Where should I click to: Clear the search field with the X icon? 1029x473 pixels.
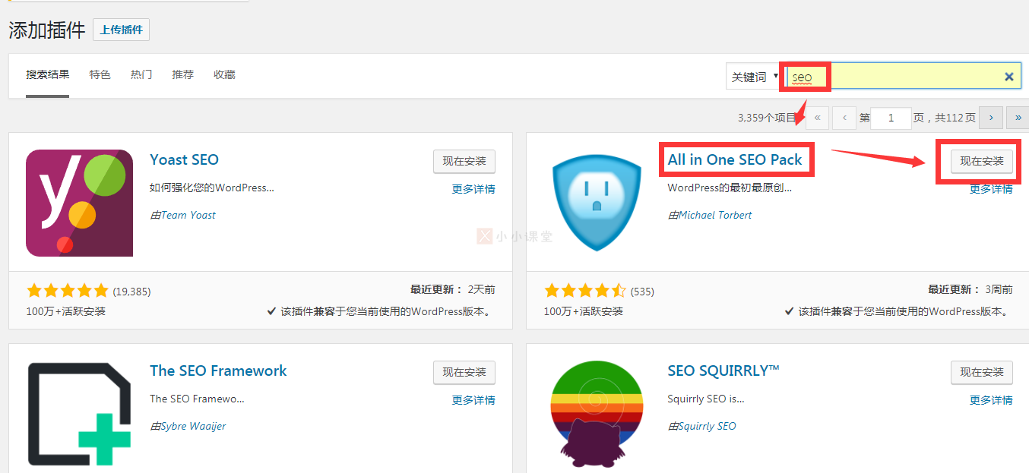tap(1009, 77)
